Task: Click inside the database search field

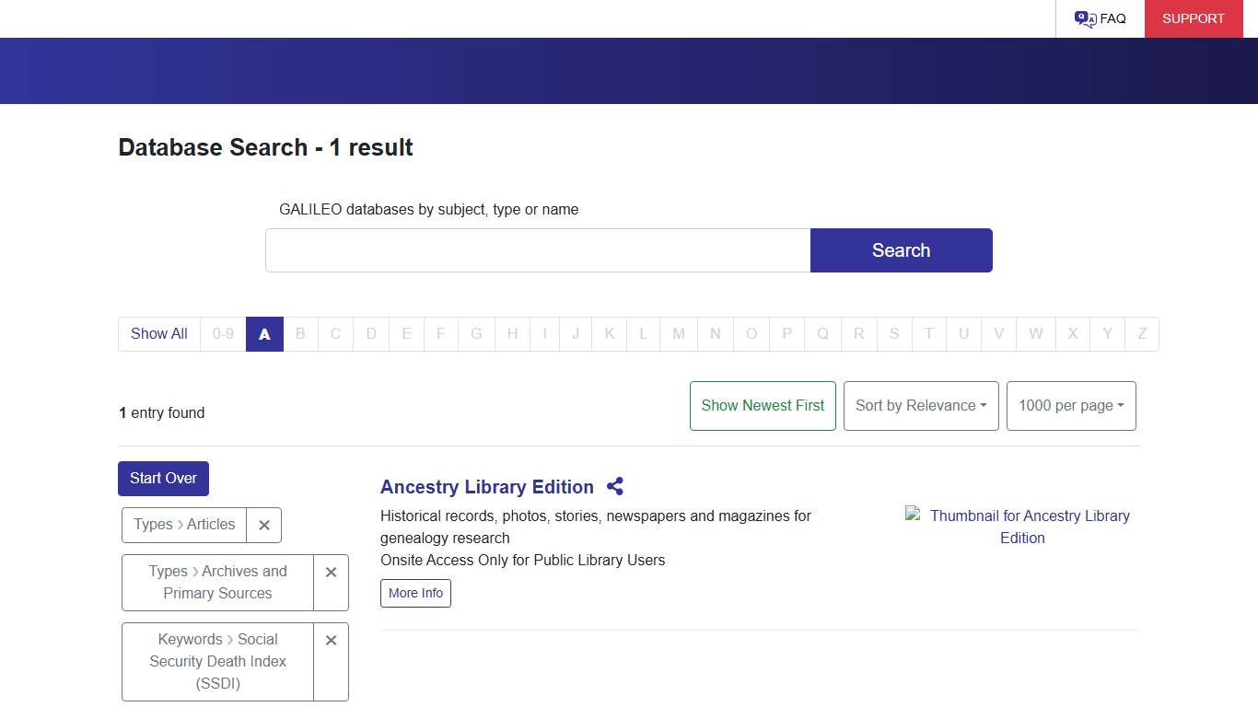Action: pos(537,249)
